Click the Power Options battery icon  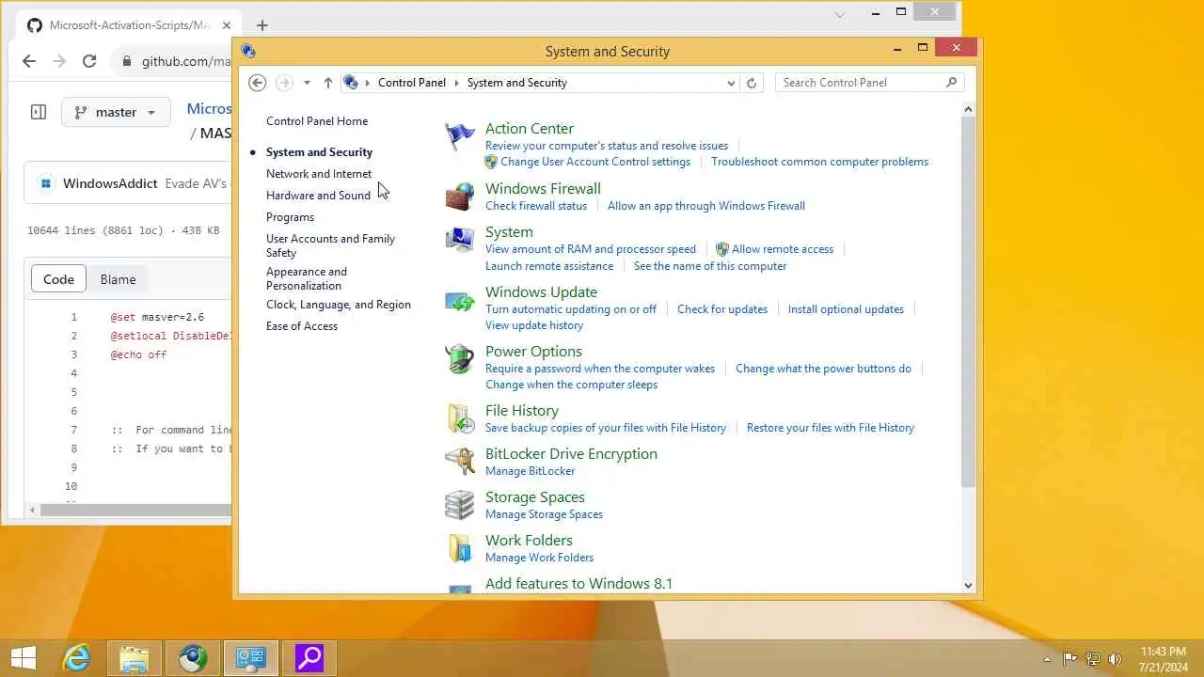point(460,359)
